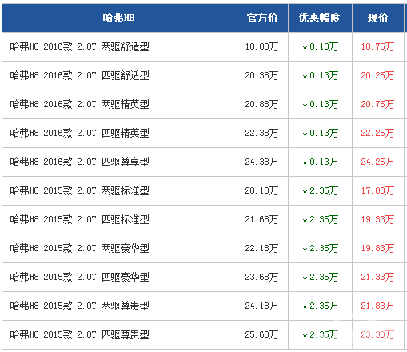Viewport: 407px width, 352px height.
Task: Click current price 23.33万
Action: 377,334
